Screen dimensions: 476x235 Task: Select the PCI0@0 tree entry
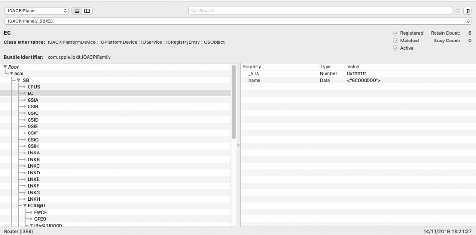pos(36,206)
